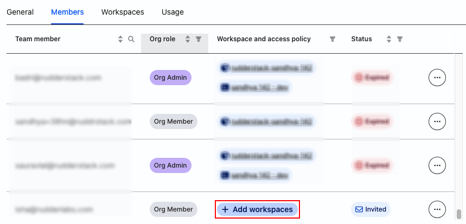Filter the Status column
Viewport: 466px width, 224px height.
pyautogui.click(x=400, y=39)
